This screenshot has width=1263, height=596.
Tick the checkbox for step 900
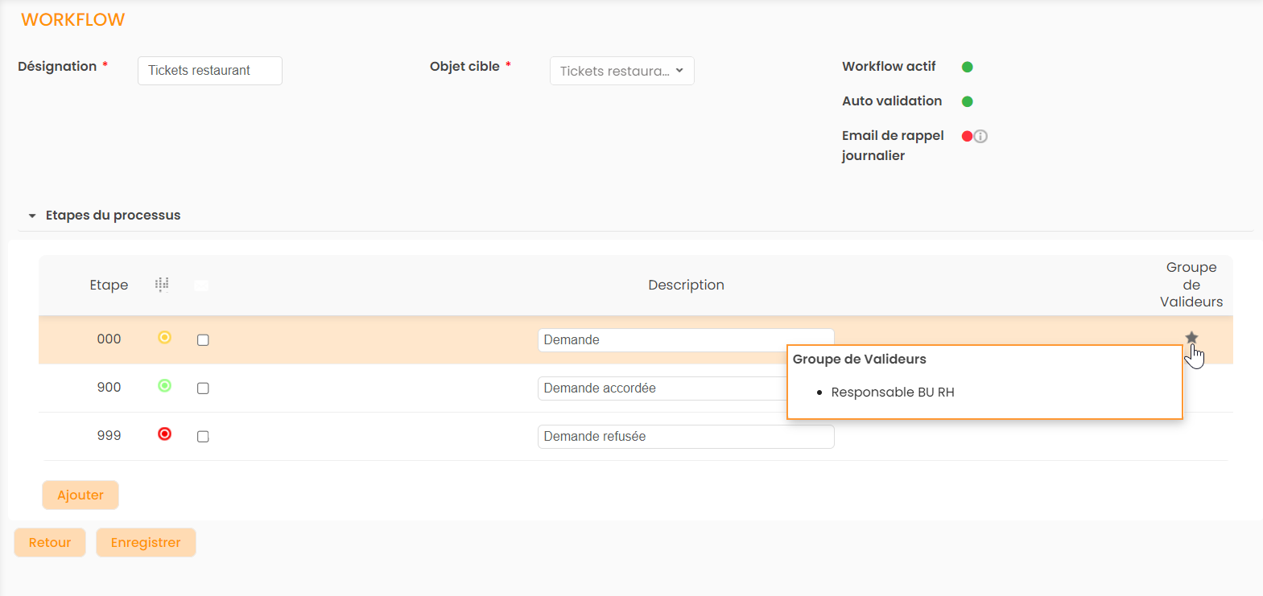coord(203,388)
